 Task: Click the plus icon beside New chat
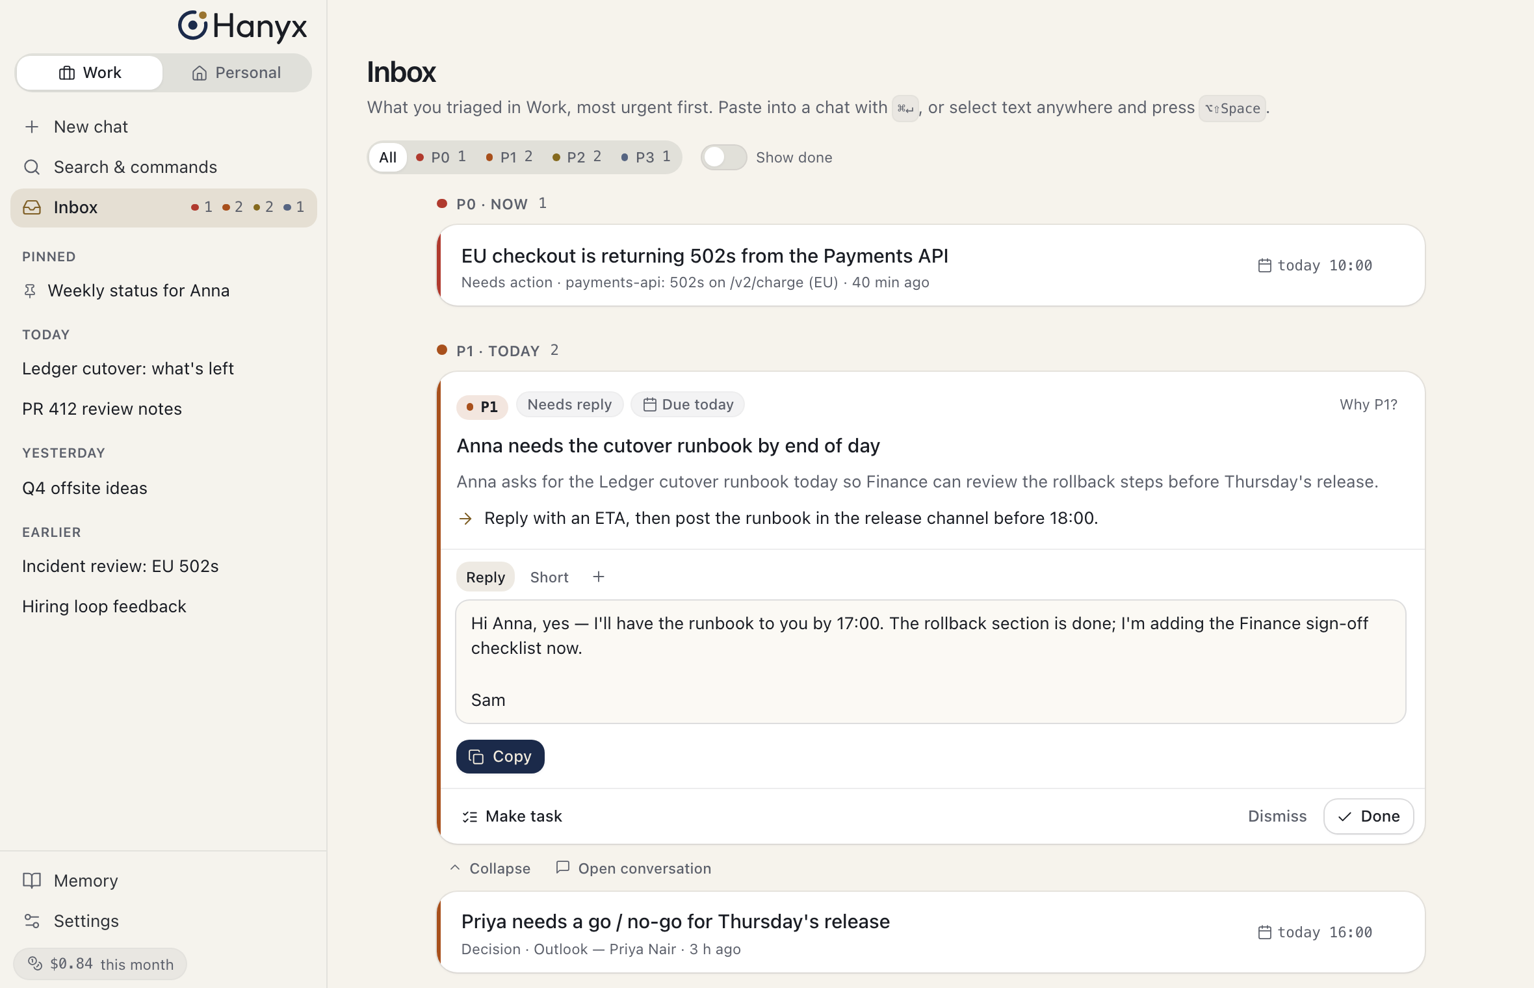pyautogui.click(x=32, y=127)
